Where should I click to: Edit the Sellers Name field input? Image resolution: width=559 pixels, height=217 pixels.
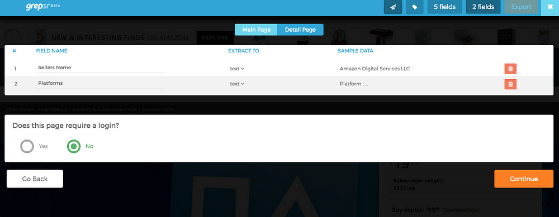pyautogui.click(x=101, y=67)
